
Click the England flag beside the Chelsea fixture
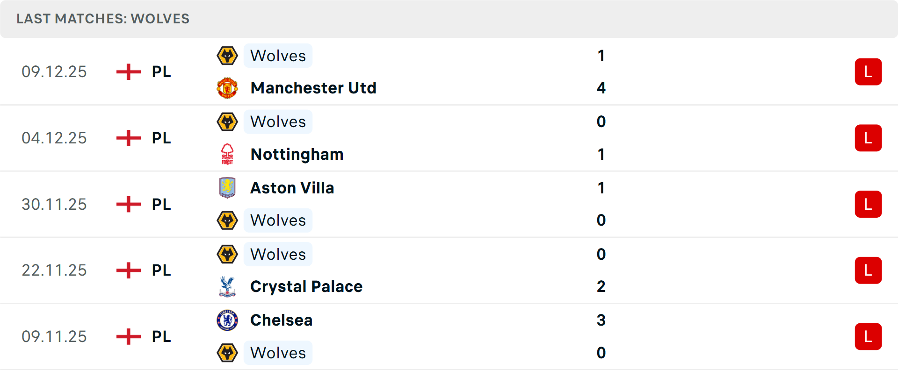click(x=127, y=336)
